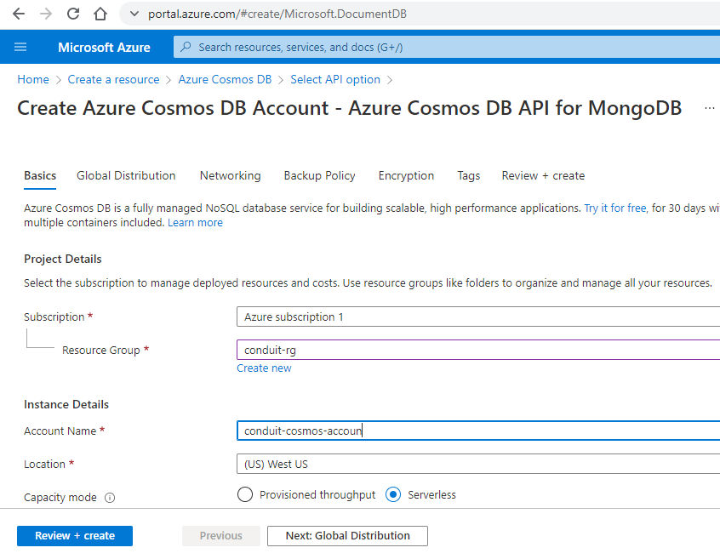720x559 pixels.
Task: Open the more options ellipsis beside title
Action: pyautogui.click(x=710, y=108)
